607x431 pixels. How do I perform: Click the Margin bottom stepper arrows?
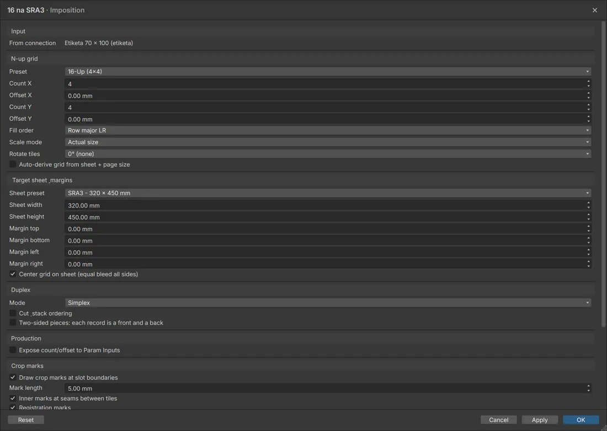click(588, 241)
